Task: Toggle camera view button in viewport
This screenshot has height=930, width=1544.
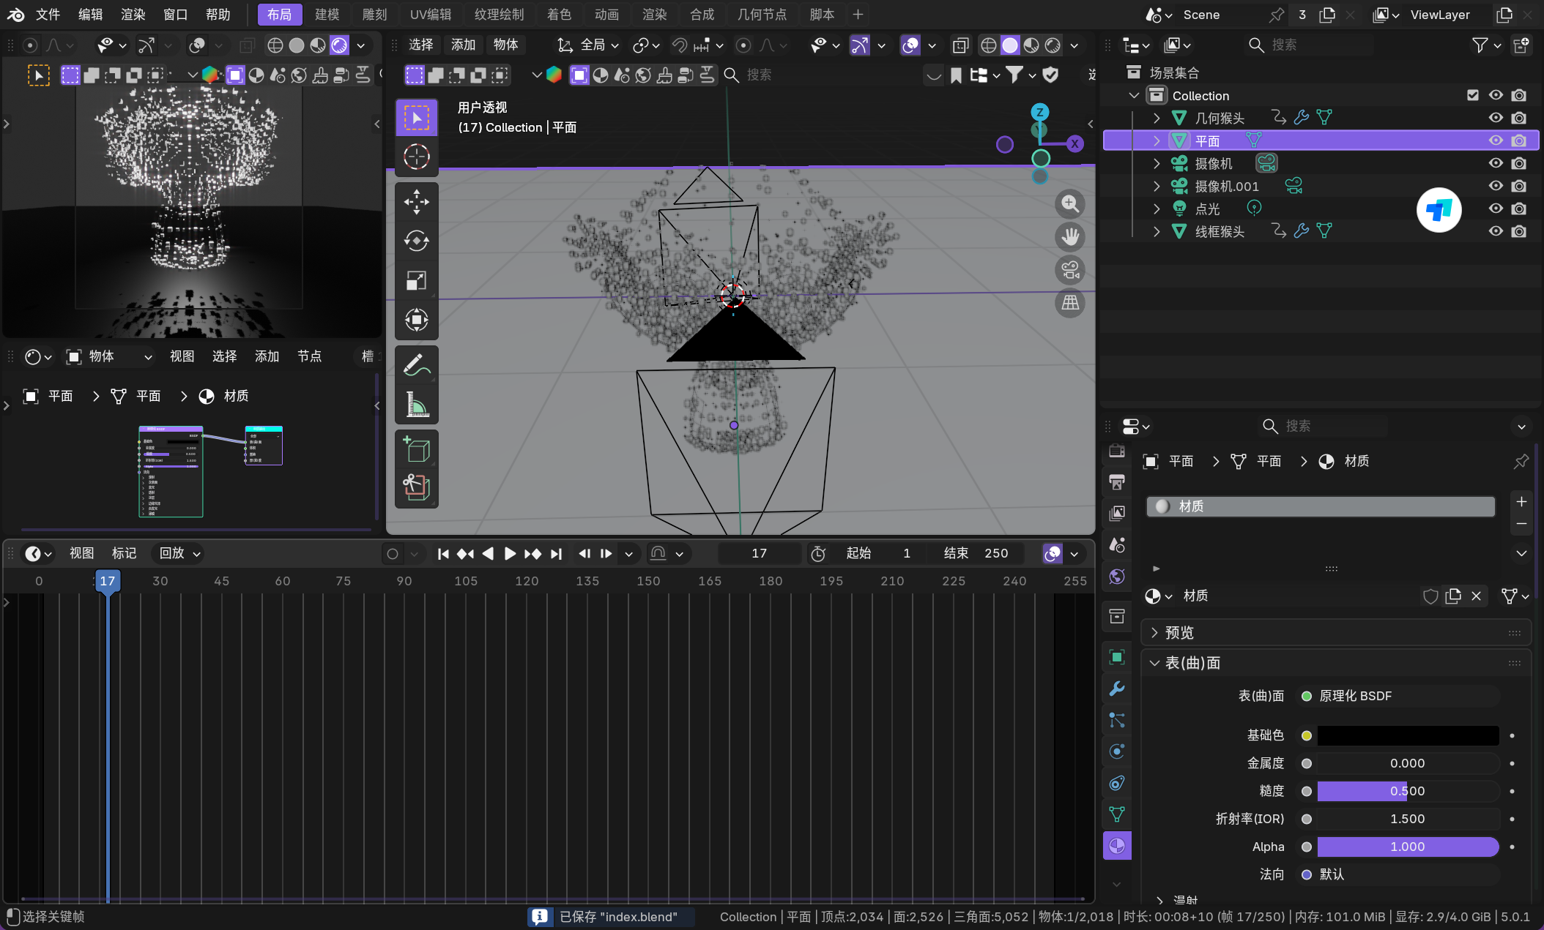Action: pos(1070,270)
